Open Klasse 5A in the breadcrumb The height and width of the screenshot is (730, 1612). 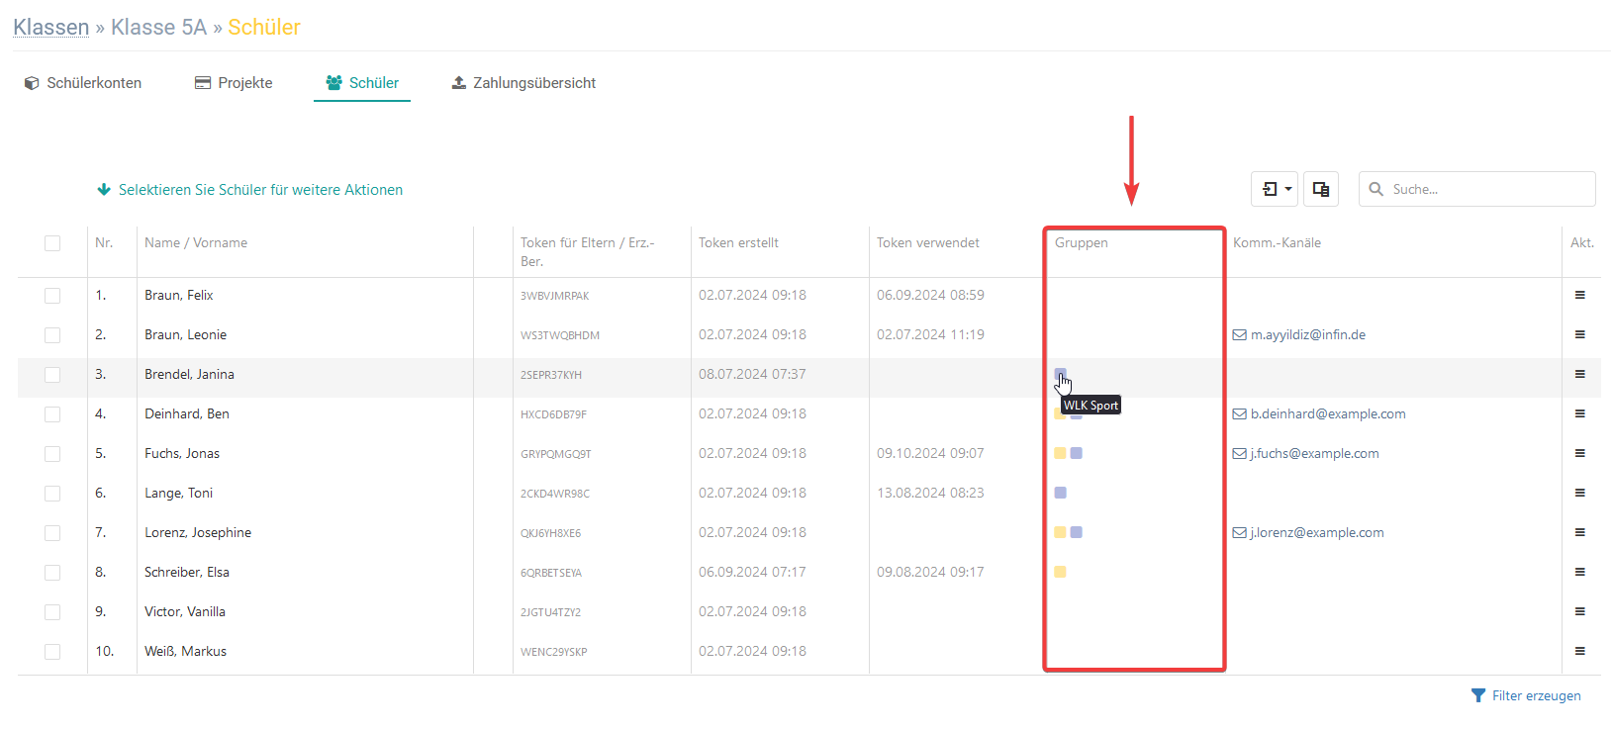158,27
